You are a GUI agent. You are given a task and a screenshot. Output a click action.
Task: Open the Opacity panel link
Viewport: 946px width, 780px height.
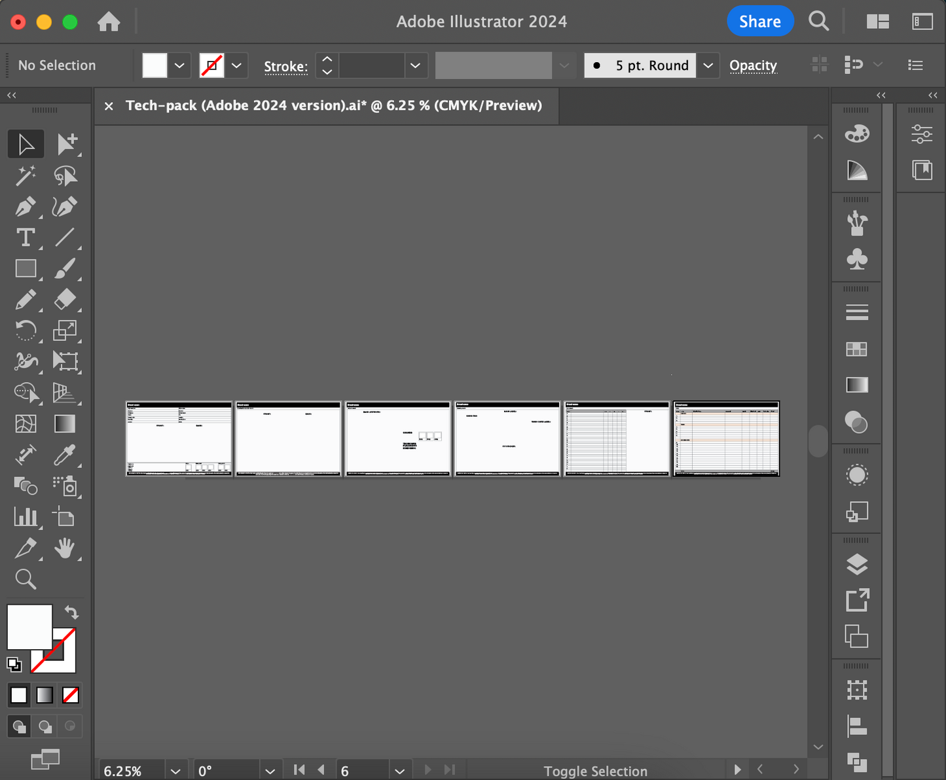753,65
